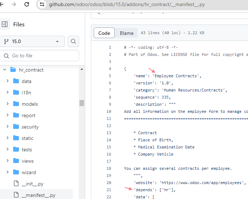Collapse the file tree side panel icon
This screenshot has height=199, width=248.
[x=5, y=24]
